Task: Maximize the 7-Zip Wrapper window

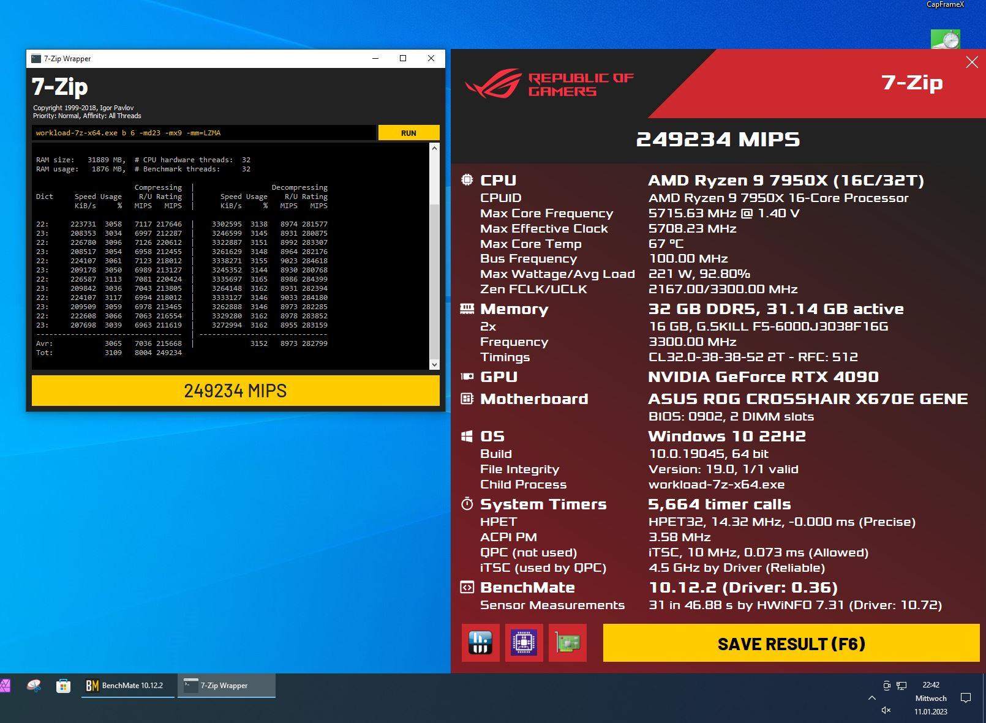Action: pyautogui.click(x=403, y=58)
